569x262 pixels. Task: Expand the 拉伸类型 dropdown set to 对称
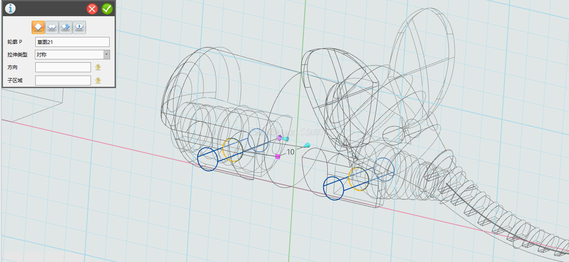pos(107,54)
